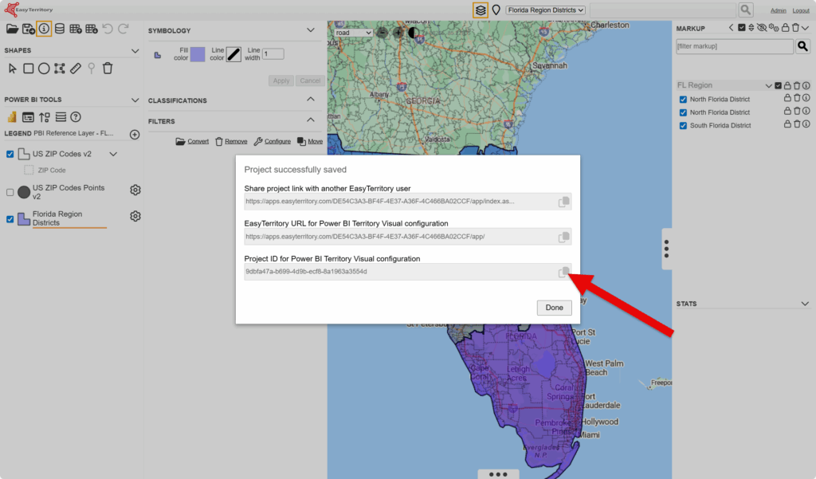Click the filter markup input field
This screenshot has width=816, height=479.
click(733, 47)
